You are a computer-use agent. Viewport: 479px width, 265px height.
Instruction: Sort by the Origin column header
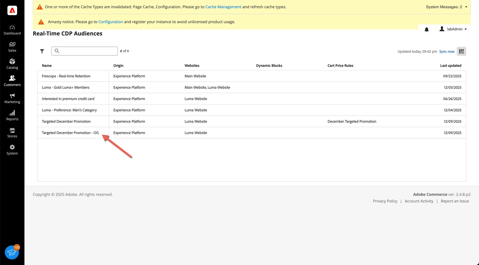(118, 66)
